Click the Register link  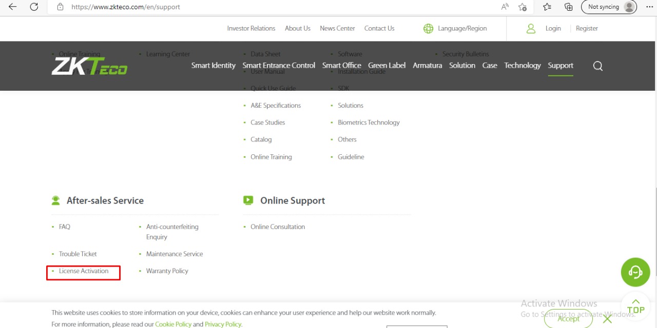(x=587, y=29)
